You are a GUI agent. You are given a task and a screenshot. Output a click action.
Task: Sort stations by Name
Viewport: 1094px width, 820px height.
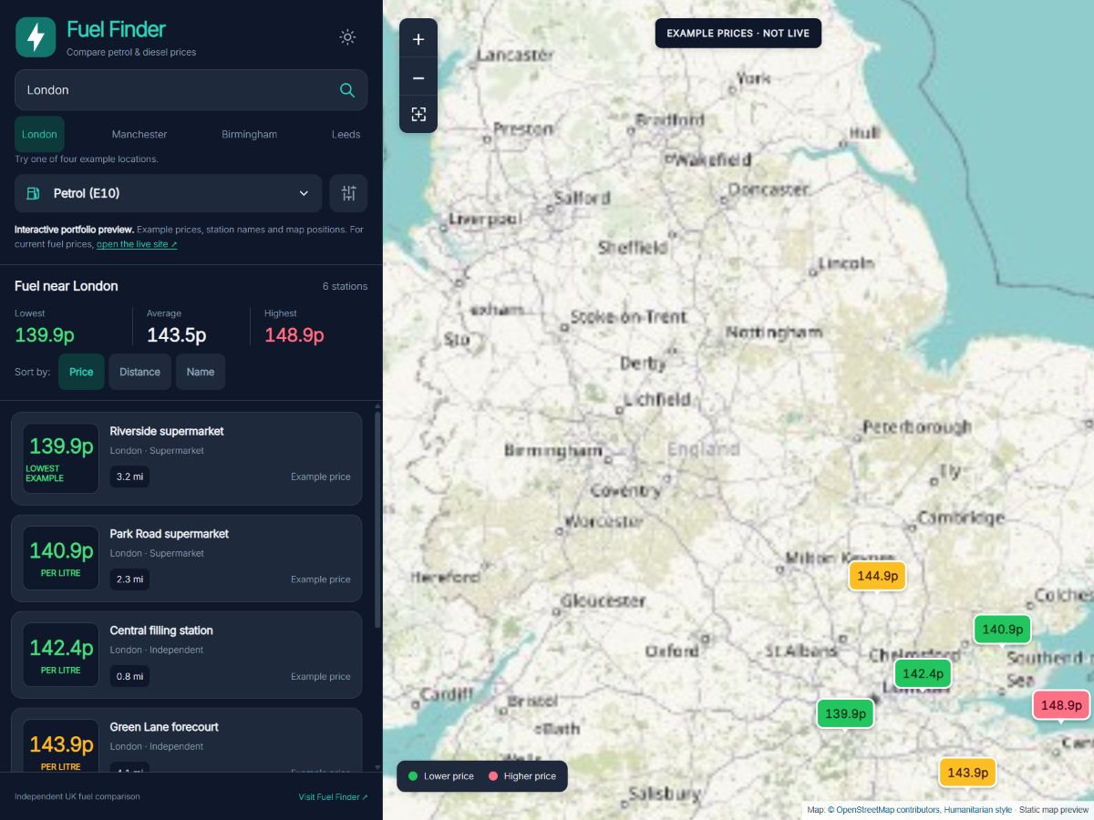tap(201, 372)
